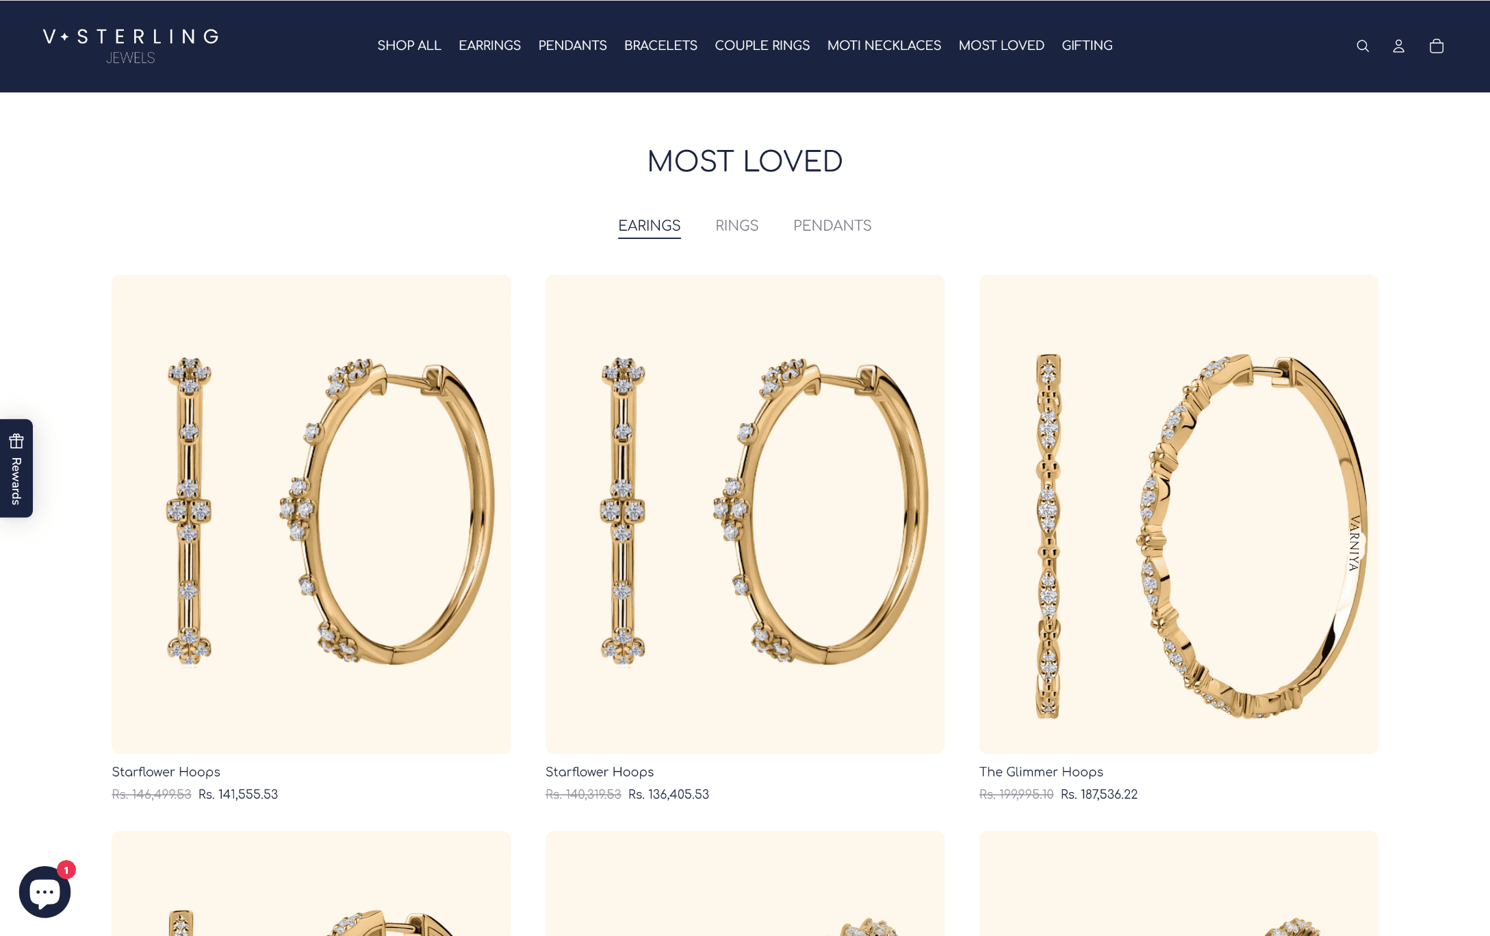Switch to the PENDANTS product tab
Image resolution: width=1490 pixels, height=936 pixels.
[832, 225]
